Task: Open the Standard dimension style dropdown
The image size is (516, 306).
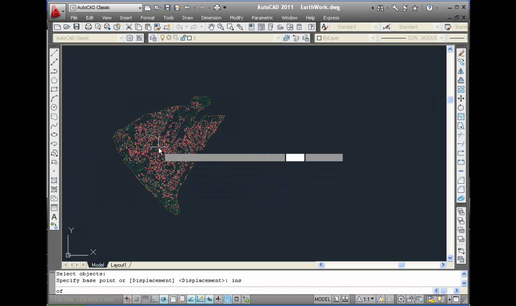Action: click(x=437, y=27)
